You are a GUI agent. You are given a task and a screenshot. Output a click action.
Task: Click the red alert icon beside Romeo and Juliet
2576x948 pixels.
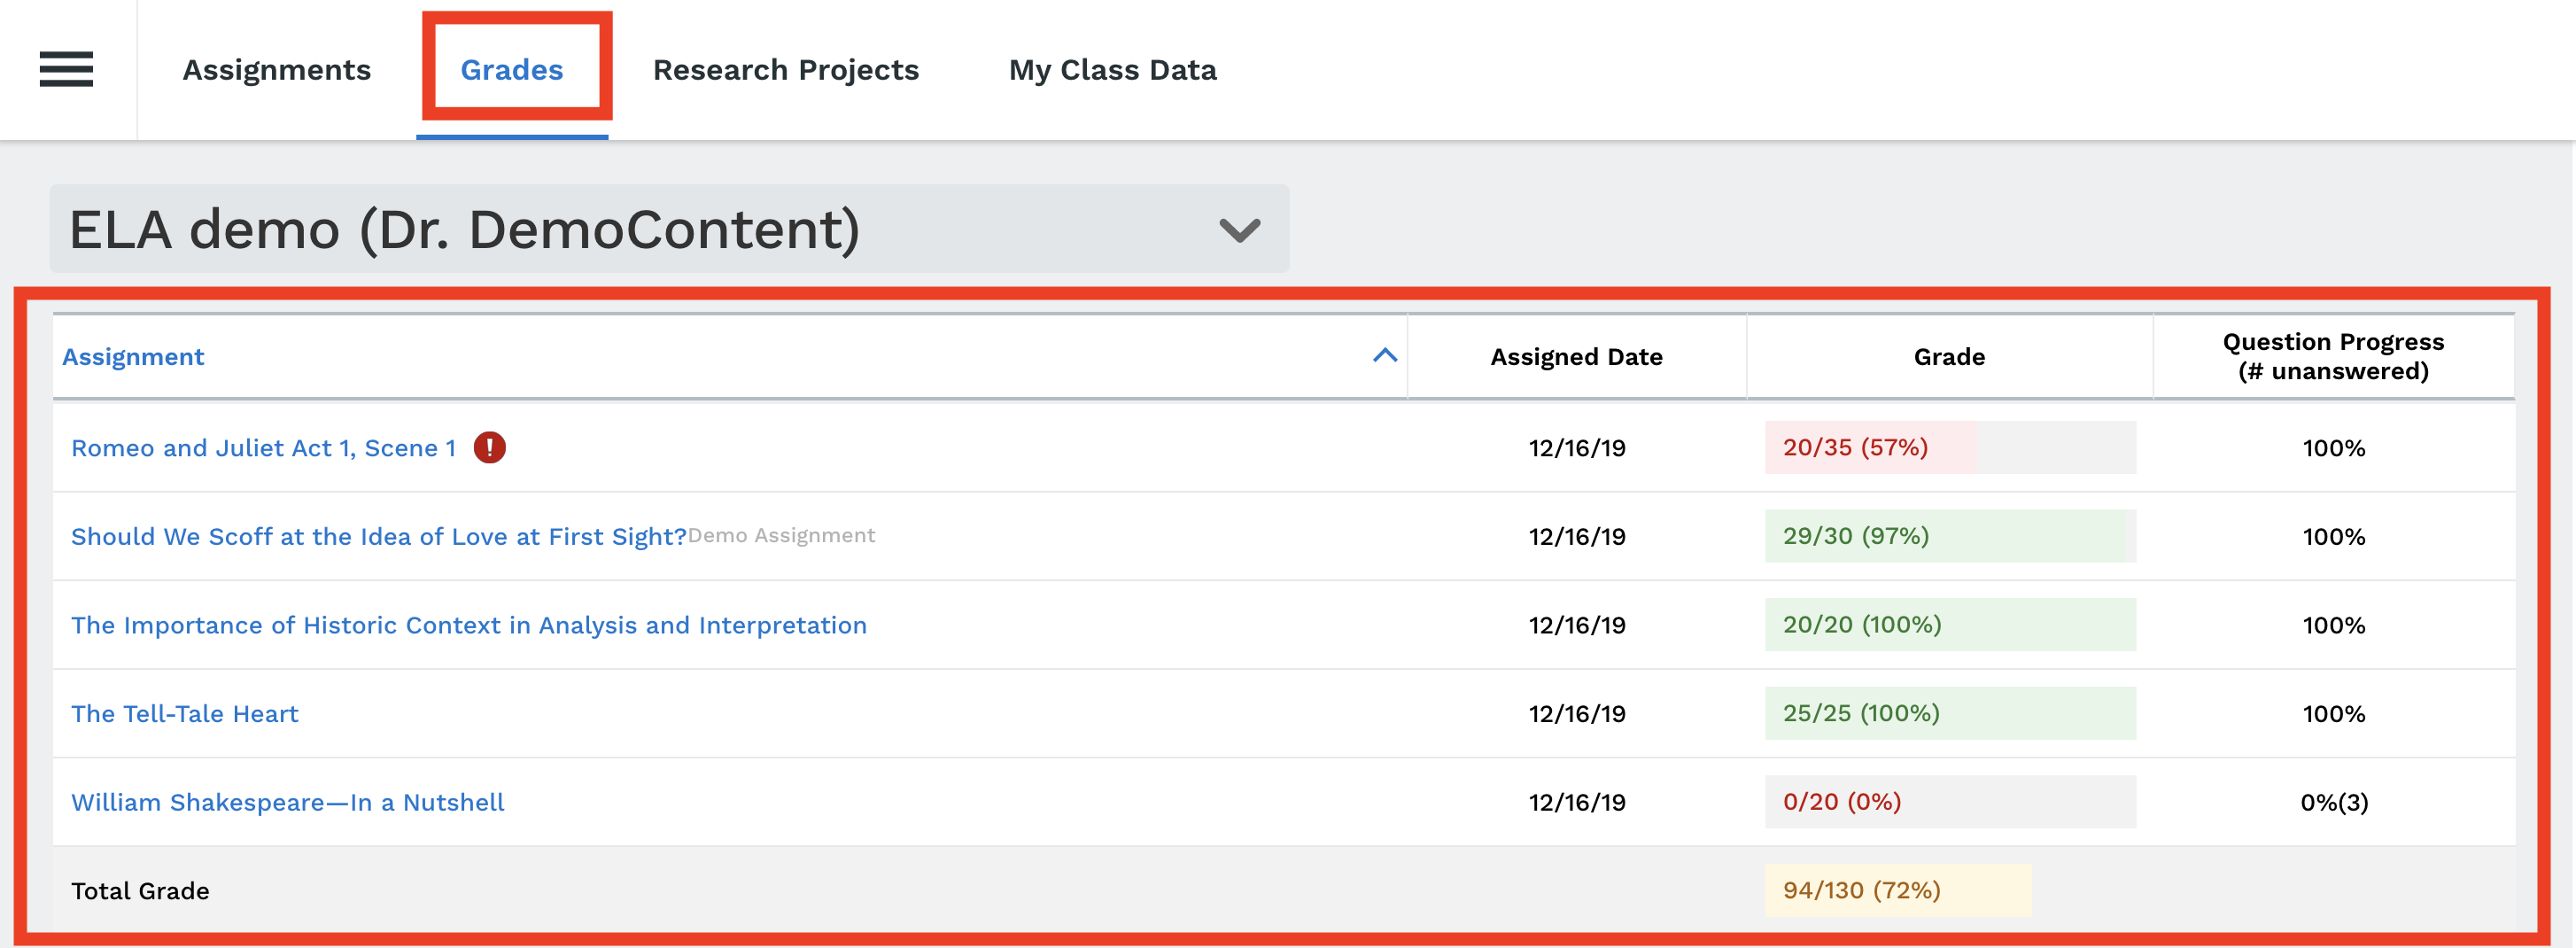pyautogui.click(x=489, y=447)
